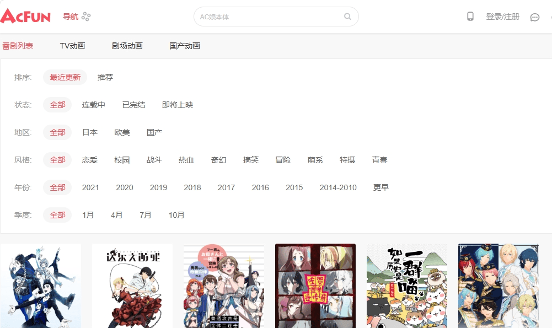The width and height of the screenshot is (552, 328).
Task: Click the AcFun logo
Action: tap(25, 16)
